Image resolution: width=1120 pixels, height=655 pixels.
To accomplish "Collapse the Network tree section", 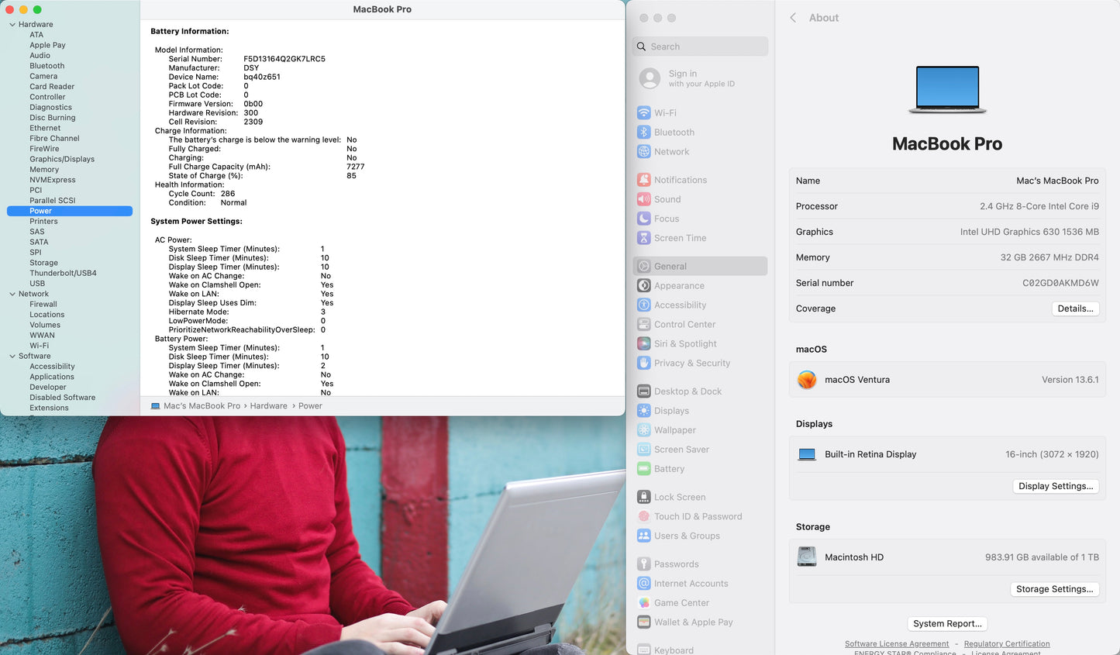I will pos(12,294).
